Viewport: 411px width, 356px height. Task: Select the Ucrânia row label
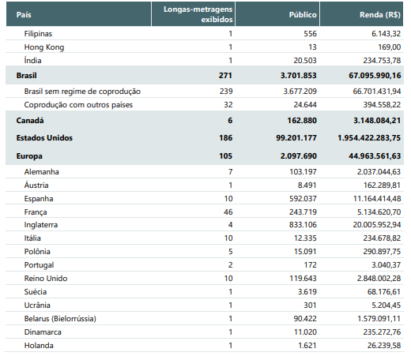(x=37, y=305)
